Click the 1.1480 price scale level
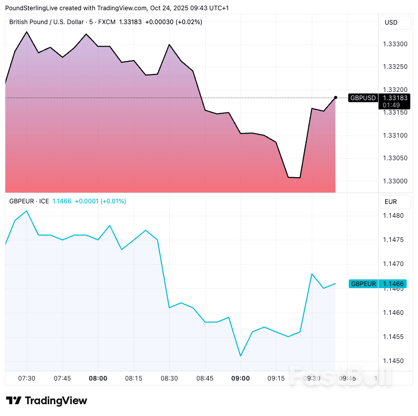 click(393, 216)
